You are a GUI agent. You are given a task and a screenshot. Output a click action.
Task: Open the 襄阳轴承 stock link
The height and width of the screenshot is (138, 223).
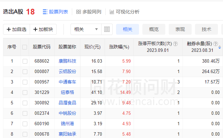tap(67, 134)
